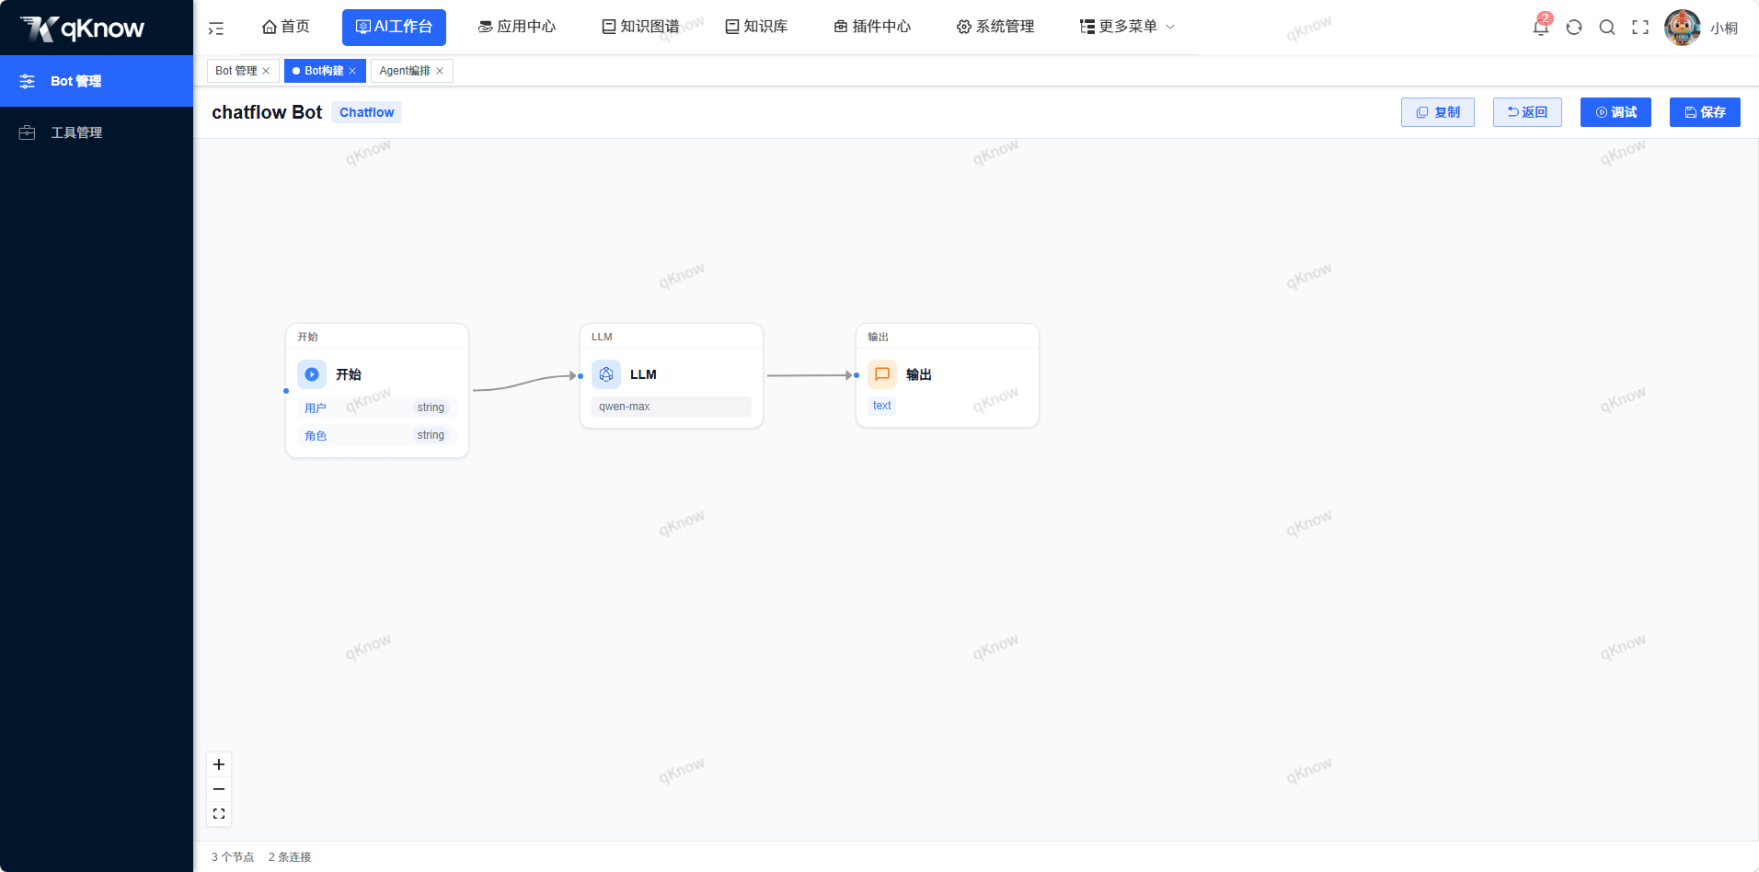This screenshot has height=872, width=1759.
Task: Click the user avatar picture
Action: (1683, 28)
